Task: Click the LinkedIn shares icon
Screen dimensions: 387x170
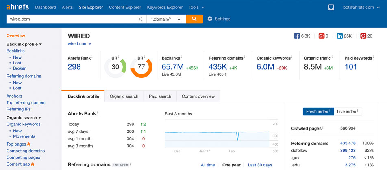Action: point(340,36)
